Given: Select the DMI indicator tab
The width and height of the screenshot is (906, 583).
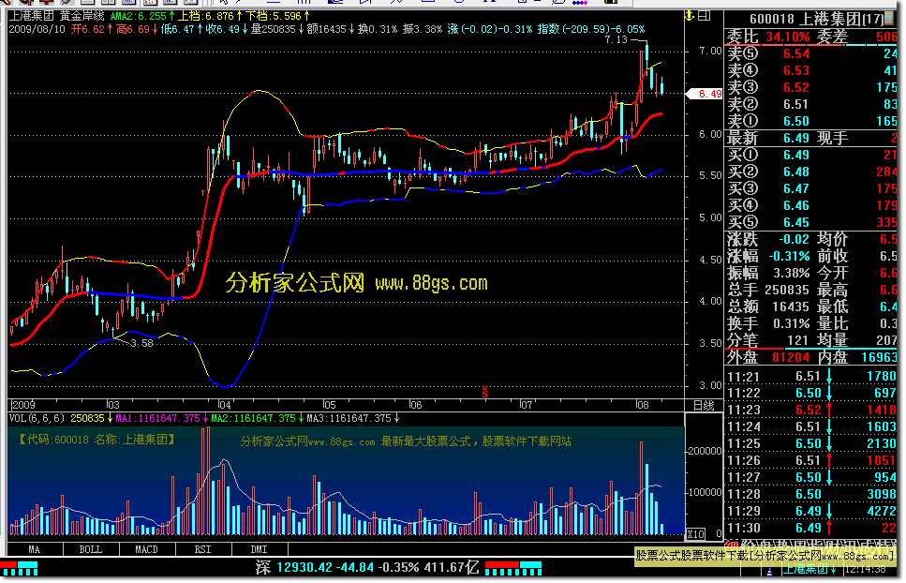Looking at the screenshot, I should point(259,549).
